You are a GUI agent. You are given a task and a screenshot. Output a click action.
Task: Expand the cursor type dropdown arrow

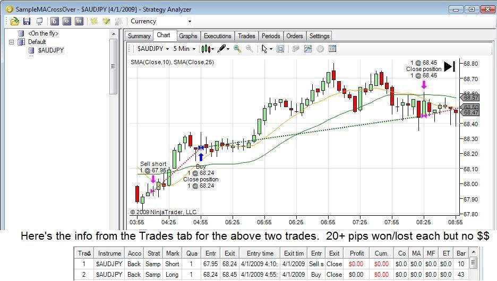(x=271, y=49)
